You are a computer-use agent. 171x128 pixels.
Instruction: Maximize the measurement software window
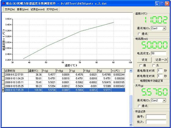coord(162,3)
